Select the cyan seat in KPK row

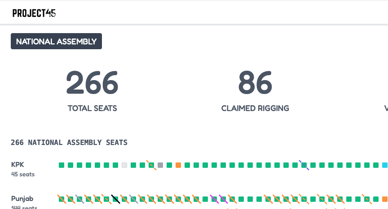[385, 165]
